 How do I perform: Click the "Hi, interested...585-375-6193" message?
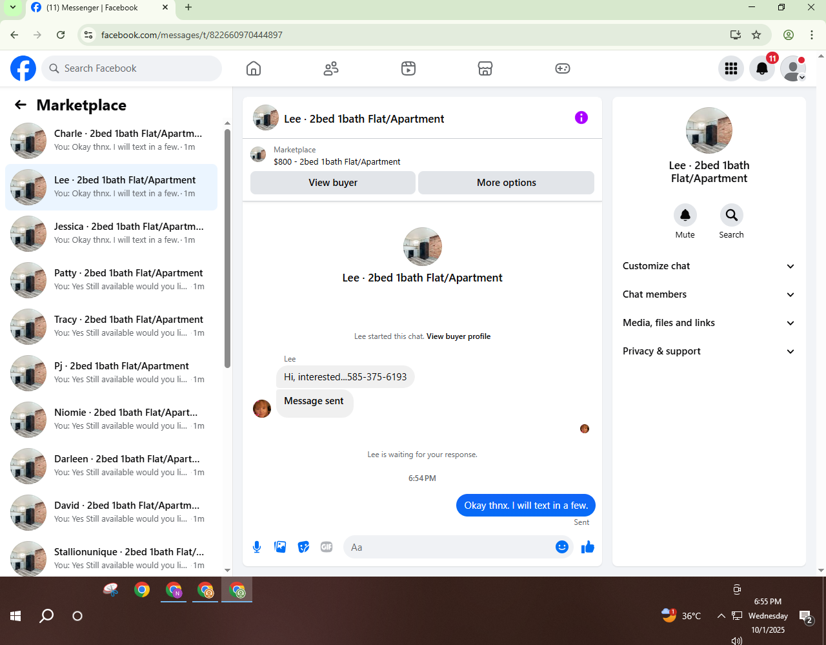pyautogui.click(x=345, y=377)
